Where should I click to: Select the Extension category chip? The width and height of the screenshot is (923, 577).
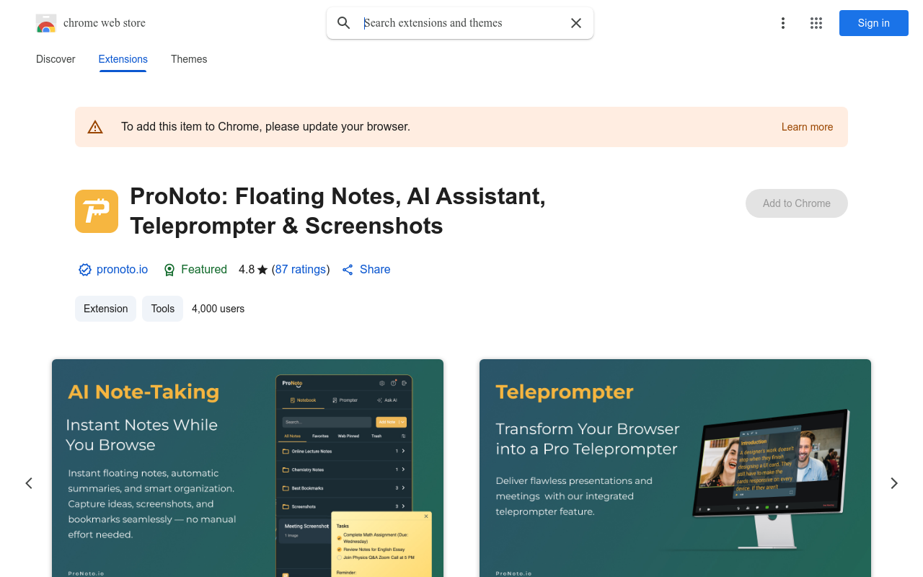(x=105, y=309)
